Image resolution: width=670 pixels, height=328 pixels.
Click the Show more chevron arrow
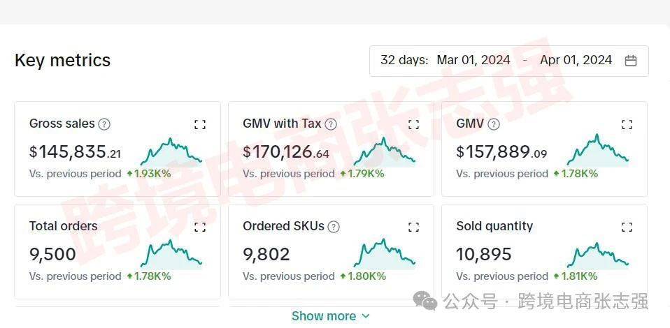point(365,316)
